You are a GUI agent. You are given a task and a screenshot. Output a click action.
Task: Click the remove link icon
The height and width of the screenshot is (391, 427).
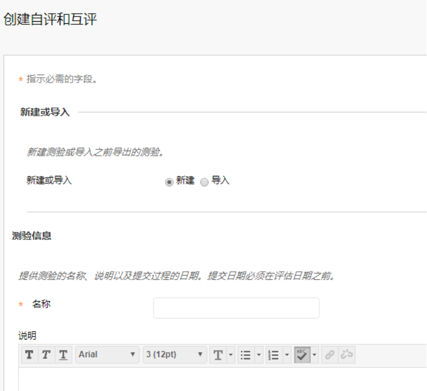tap(346, 354)
